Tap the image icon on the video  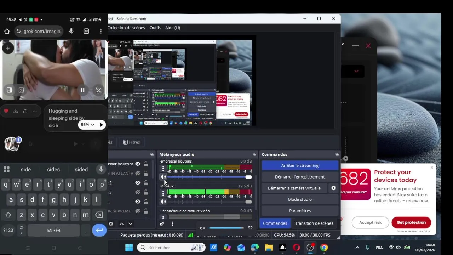pos(22,90)
